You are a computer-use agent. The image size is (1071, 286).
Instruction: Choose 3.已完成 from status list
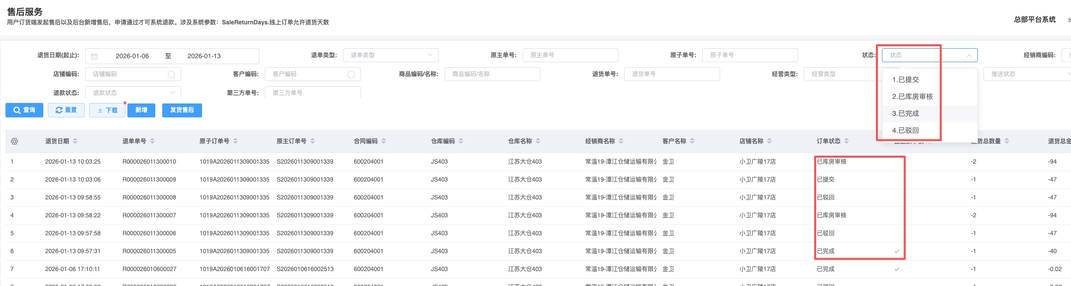point(905,113)
